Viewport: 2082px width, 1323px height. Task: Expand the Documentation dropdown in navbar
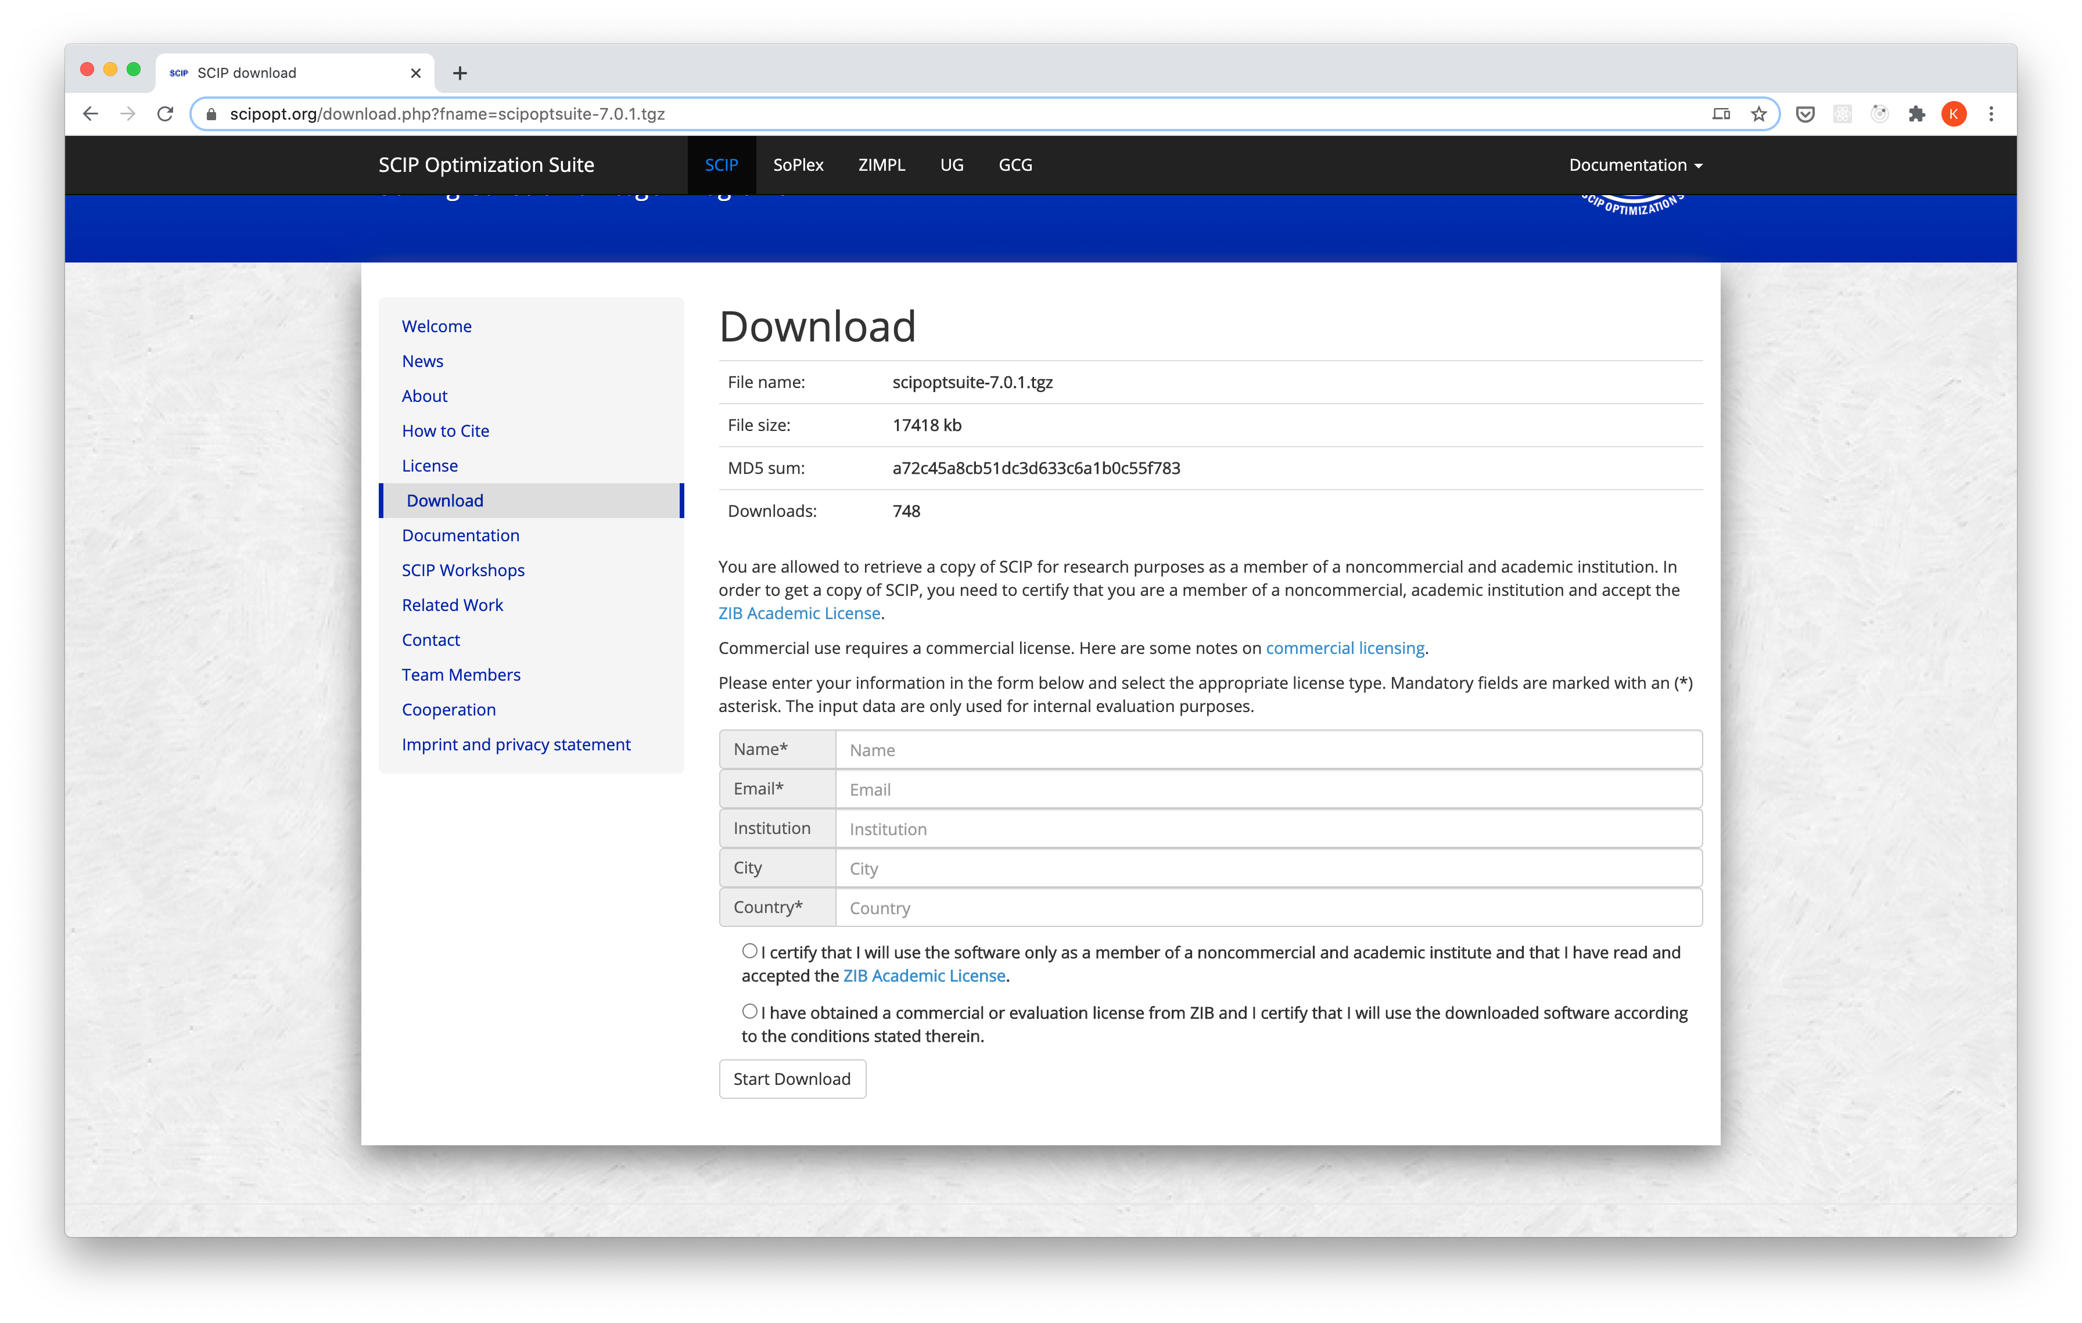(1635, 165)
